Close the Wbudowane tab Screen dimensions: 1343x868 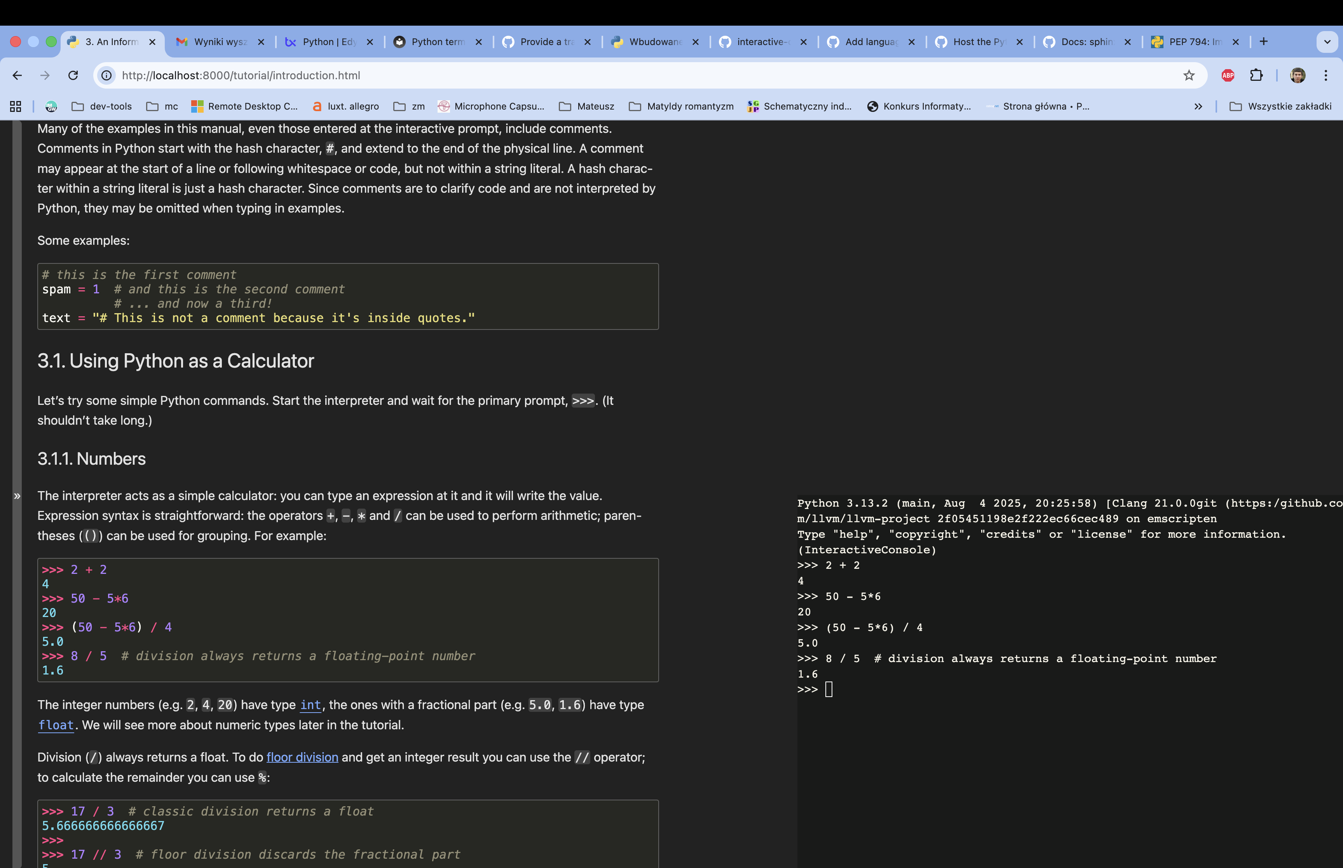point(696,42)
